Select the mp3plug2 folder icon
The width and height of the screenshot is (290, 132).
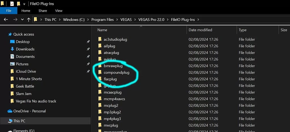(x=100, y=112)
